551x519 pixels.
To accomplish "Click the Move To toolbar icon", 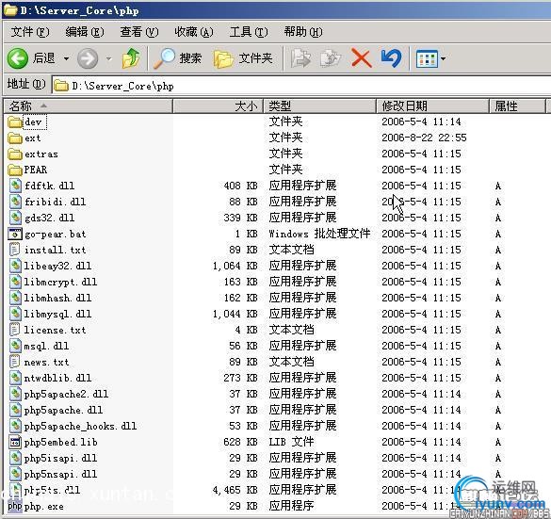I will point(300,58).
